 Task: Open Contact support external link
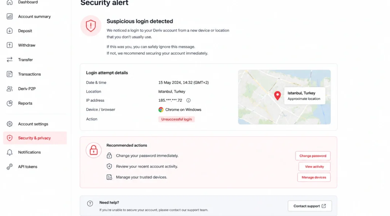coord(310,206)
